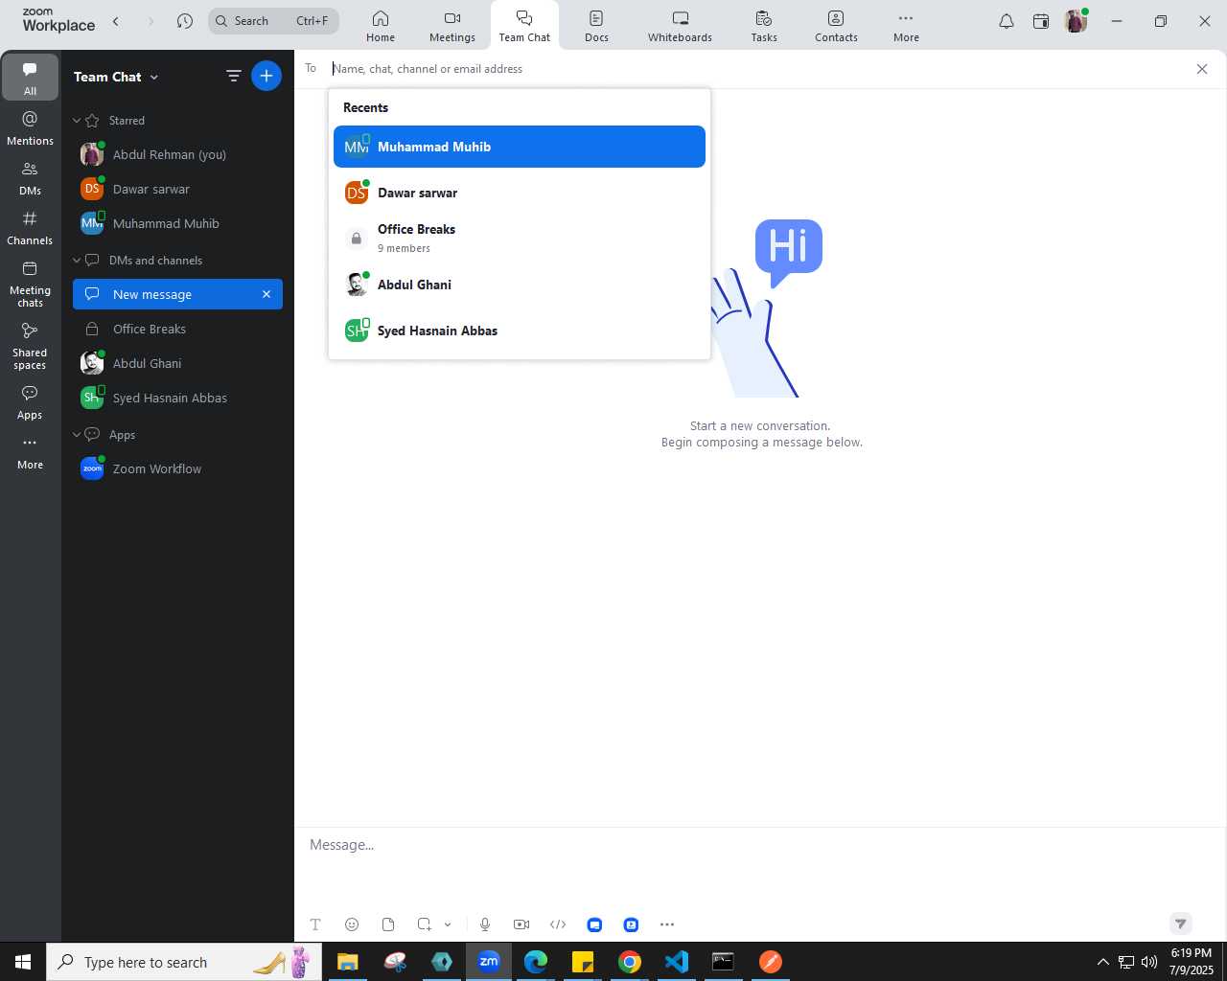Click the blue plus new chat button

point(266,76)
